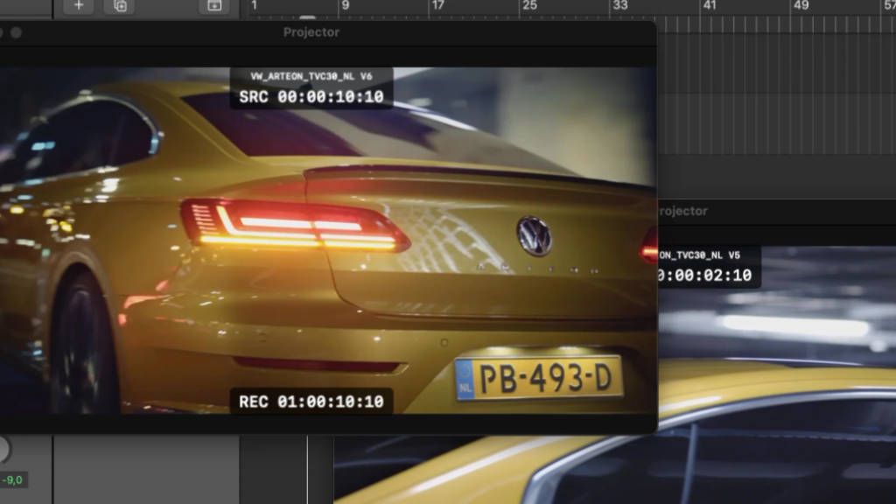Click the Duplicate Track icon in the track header
Screen dimensions: 896x504
coord(120,6)
